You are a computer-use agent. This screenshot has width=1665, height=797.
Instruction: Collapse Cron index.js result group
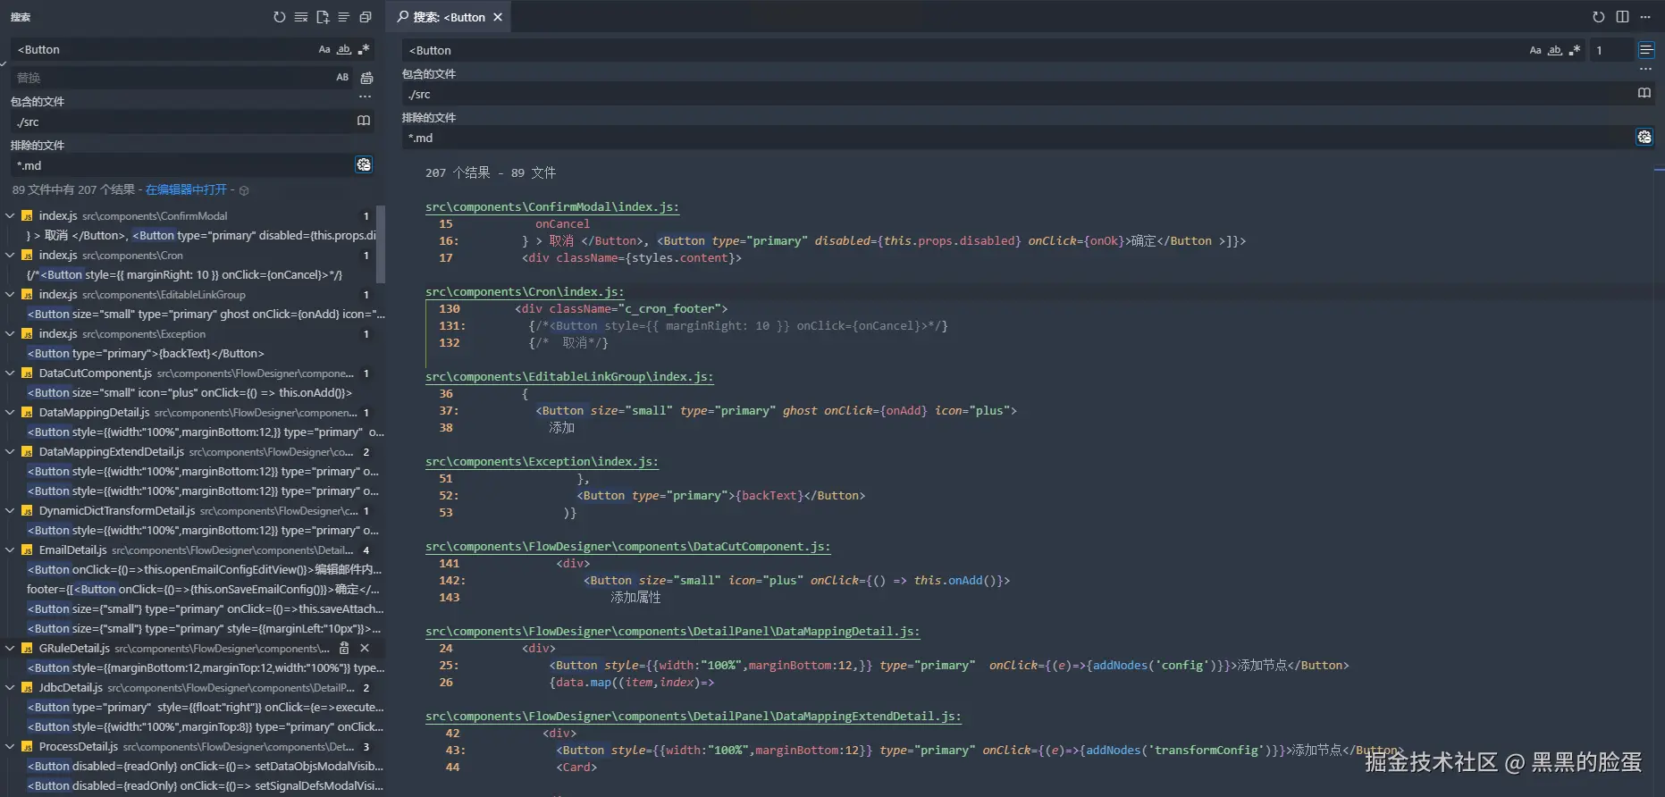pyautogui.click(x=10, y=255)
